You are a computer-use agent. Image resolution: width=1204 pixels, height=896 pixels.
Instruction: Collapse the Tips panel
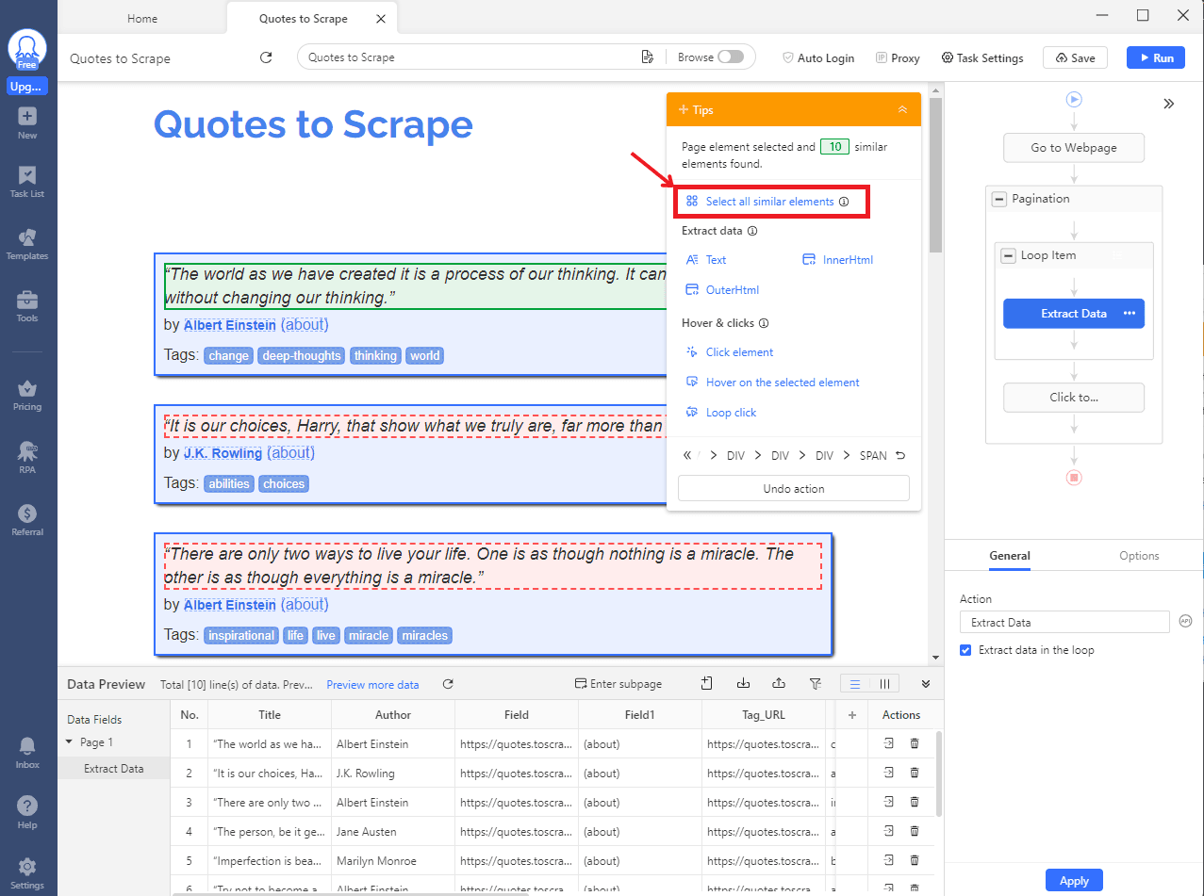pyautogui.click(x=902, y=110)
